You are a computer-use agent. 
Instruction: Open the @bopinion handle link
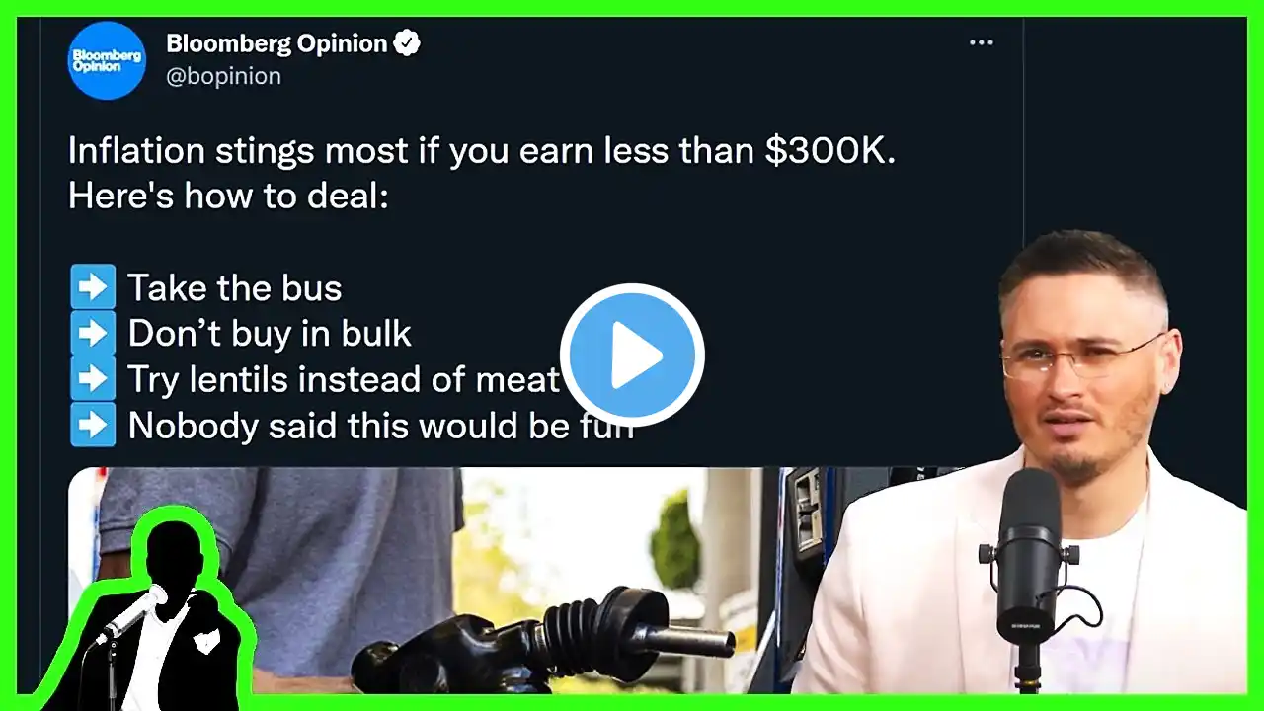pyautogui.click(x=223, y=76)
